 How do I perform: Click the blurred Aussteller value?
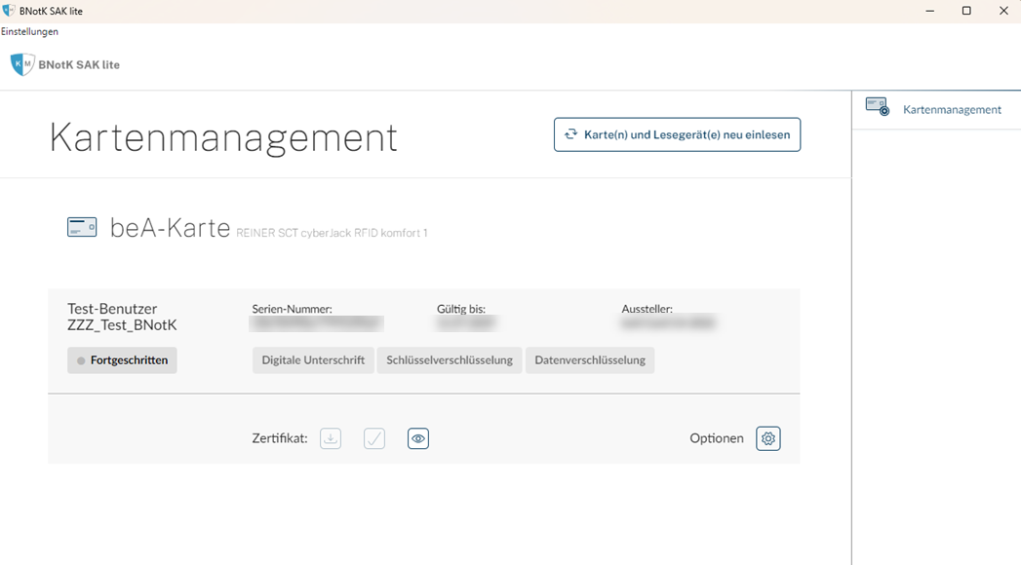point(668,323)
